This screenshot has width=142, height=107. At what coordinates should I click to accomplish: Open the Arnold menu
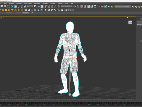tap(67, 4)
